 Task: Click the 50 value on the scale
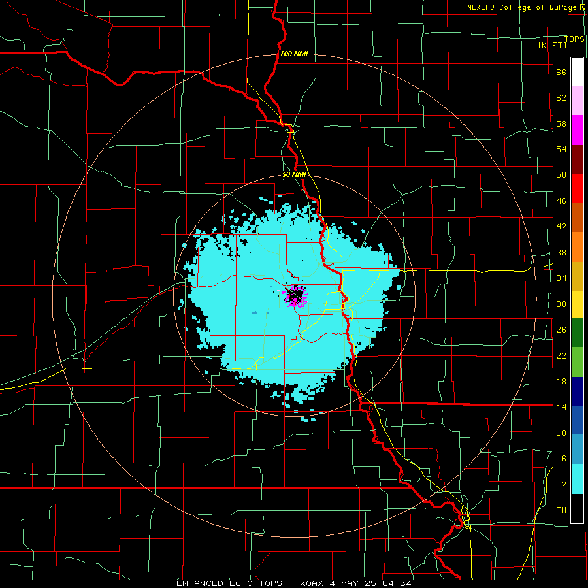pyautogui.click(x=561, y=175)
